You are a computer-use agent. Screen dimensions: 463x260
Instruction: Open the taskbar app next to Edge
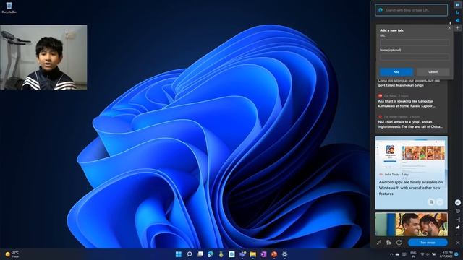coord(221,254)
